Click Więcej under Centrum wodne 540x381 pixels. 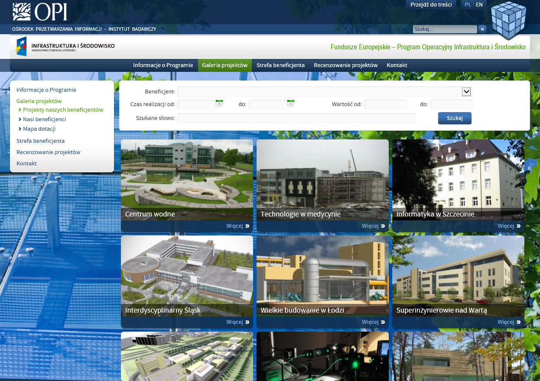pyautogui.click(x=237, y=226)
